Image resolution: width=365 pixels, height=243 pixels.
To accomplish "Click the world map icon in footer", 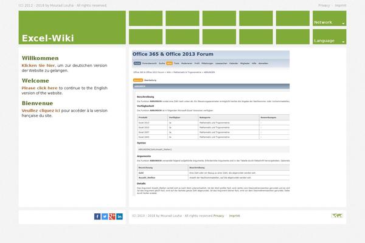I will pos(337,216).
